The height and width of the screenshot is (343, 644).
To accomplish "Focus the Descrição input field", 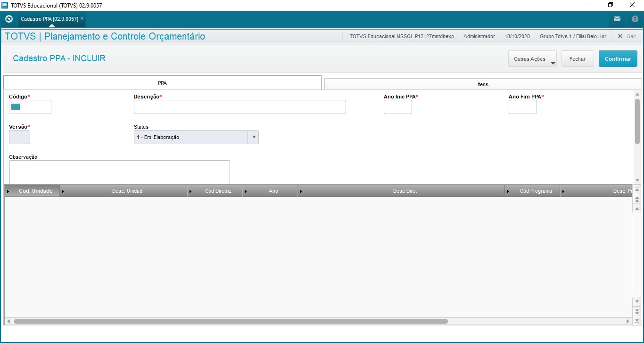I will point(240,107).
